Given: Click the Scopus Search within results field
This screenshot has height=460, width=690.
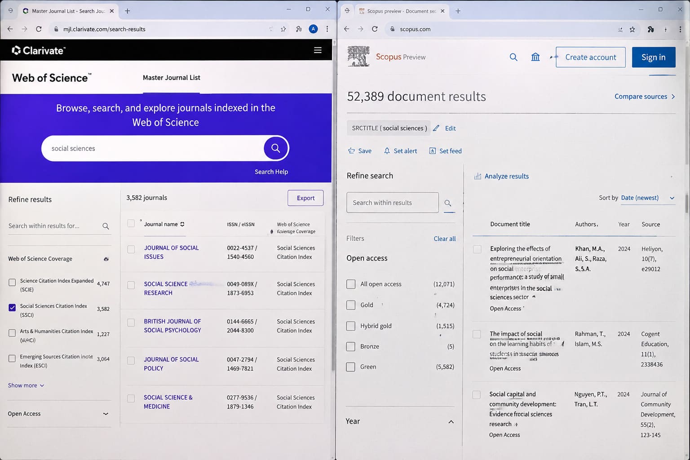Looking at the screenshot, I should pos(393,203).
